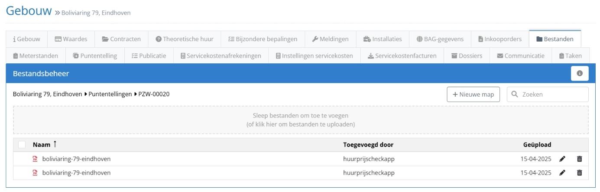This screenshot has width=600, height=192.
Task: Click the PDF icon of second file
Action: click(x=36, y=173)
